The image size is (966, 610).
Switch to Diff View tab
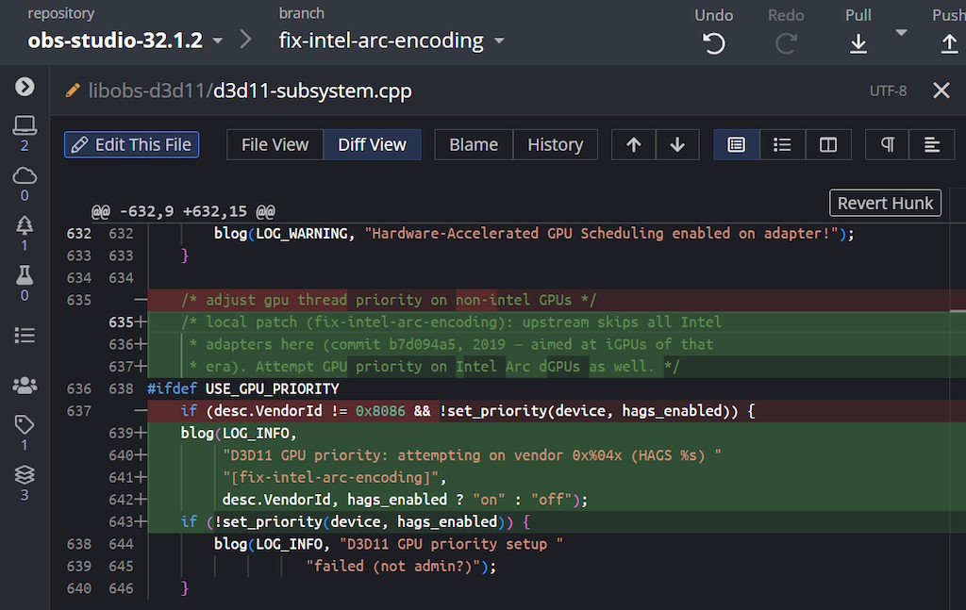[372, 144]
